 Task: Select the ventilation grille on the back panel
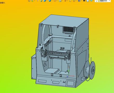[69, 30]
